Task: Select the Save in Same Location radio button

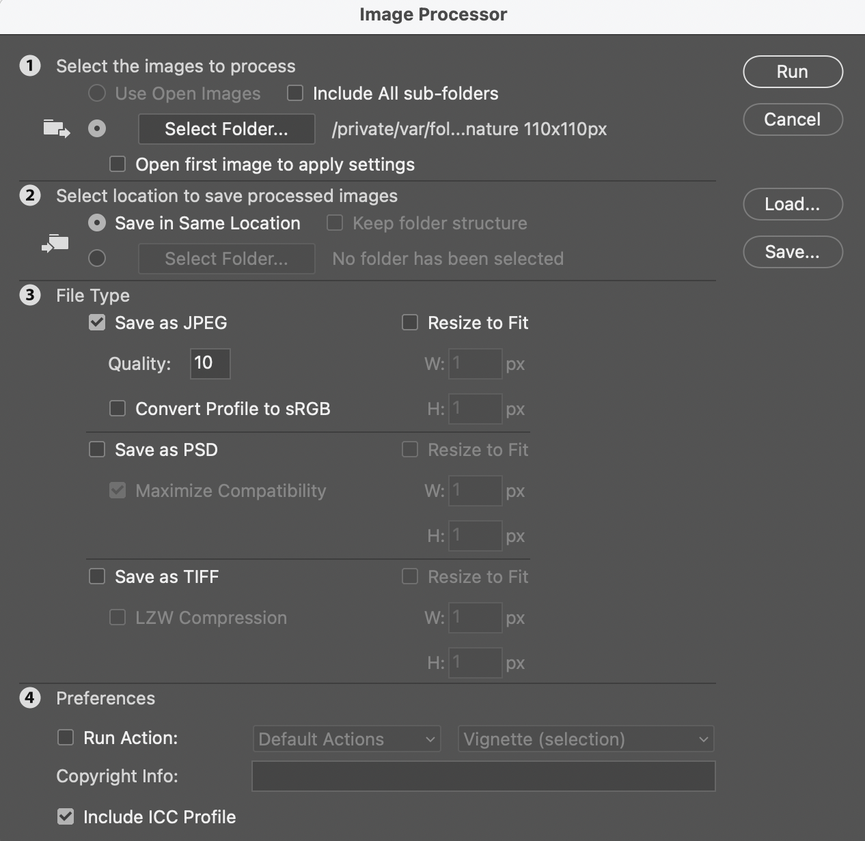Action: point(96,223)
